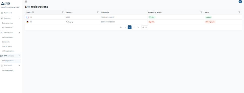Click the Yes managed badge
Screen dimensions: 244x93
click(x=152, y=17)
